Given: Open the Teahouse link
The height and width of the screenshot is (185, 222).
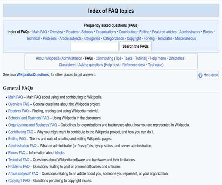Looking at the screenshot, I should (x=155, y=65).
